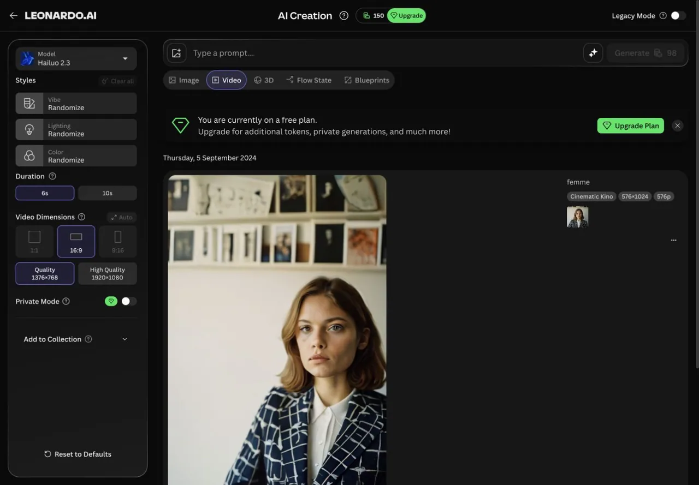
Task: Select the 1:1 aspect ratio
Action: point(34,241)
